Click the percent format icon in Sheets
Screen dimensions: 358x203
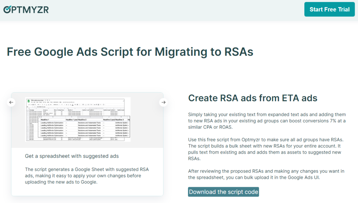44,105
